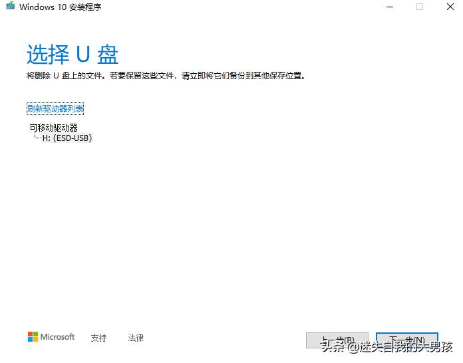Select the H: (ESD-USB) drive
Image resolution: width=463 pixels, height=363 pixels.
coord(67,138)
